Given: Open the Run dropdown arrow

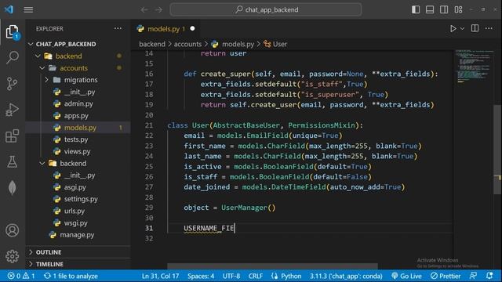Looking at the screenshot, I should pyautogui.click(x=462, y=29).
